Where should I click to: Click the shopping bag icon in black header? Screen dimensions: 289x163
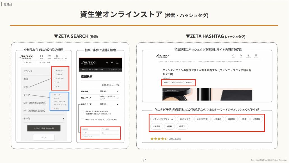[112, 63]
